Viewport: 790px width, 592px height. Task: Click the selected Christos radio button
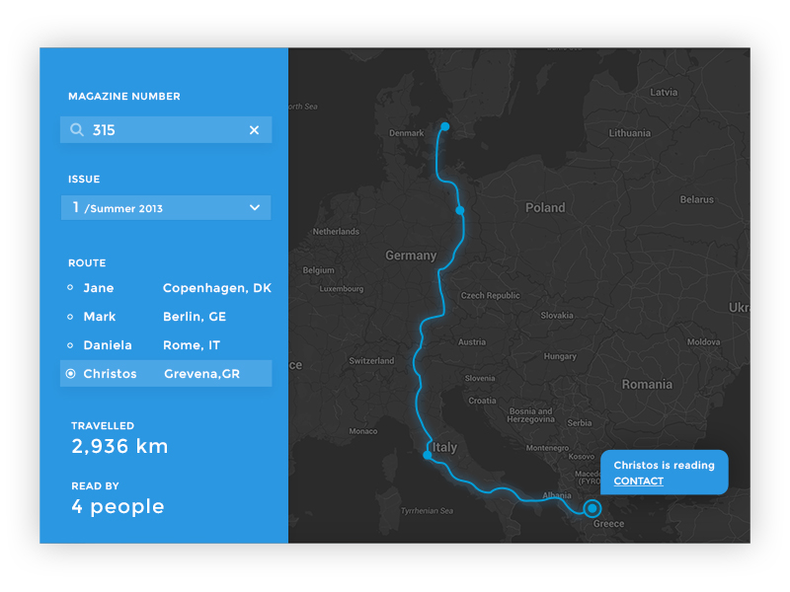coord(70,374)
